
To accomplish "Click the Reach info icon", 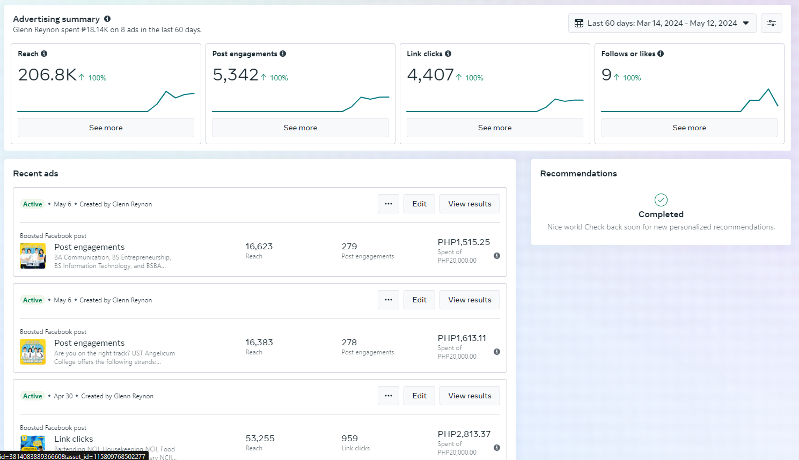I will tap(44, 54).
